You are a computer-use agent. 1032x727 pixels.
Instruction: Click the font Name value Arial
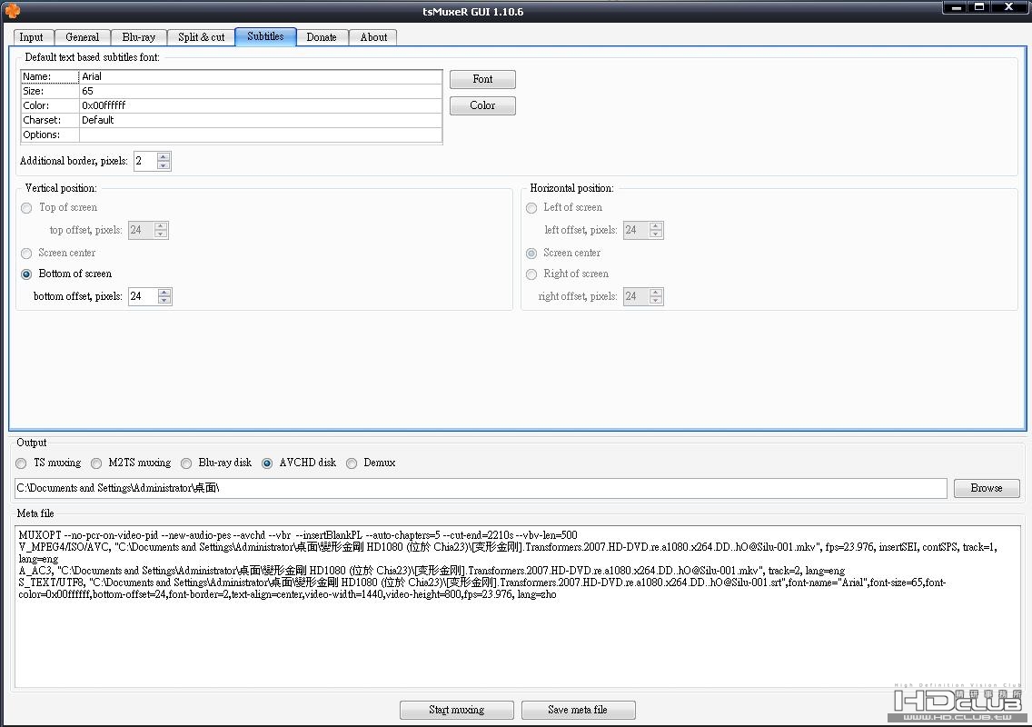261,76
